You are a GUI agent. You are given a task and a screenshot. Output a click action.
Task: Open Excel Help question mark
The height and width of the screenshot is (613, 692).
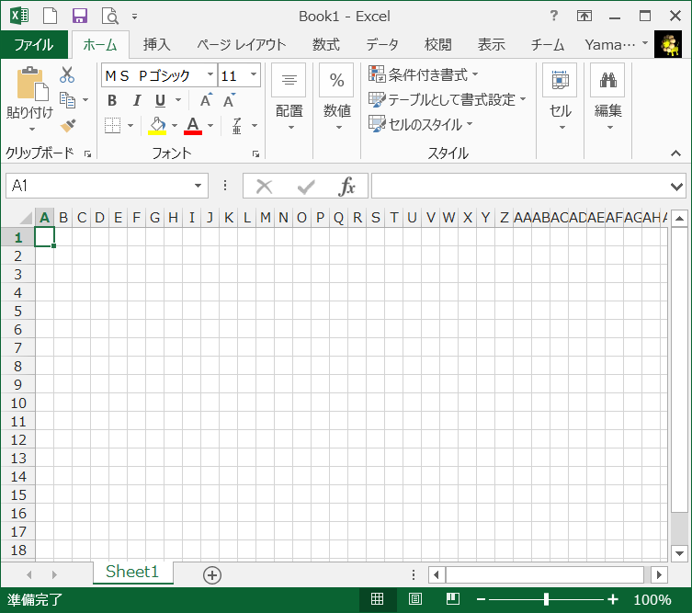(x=554, y=16)
